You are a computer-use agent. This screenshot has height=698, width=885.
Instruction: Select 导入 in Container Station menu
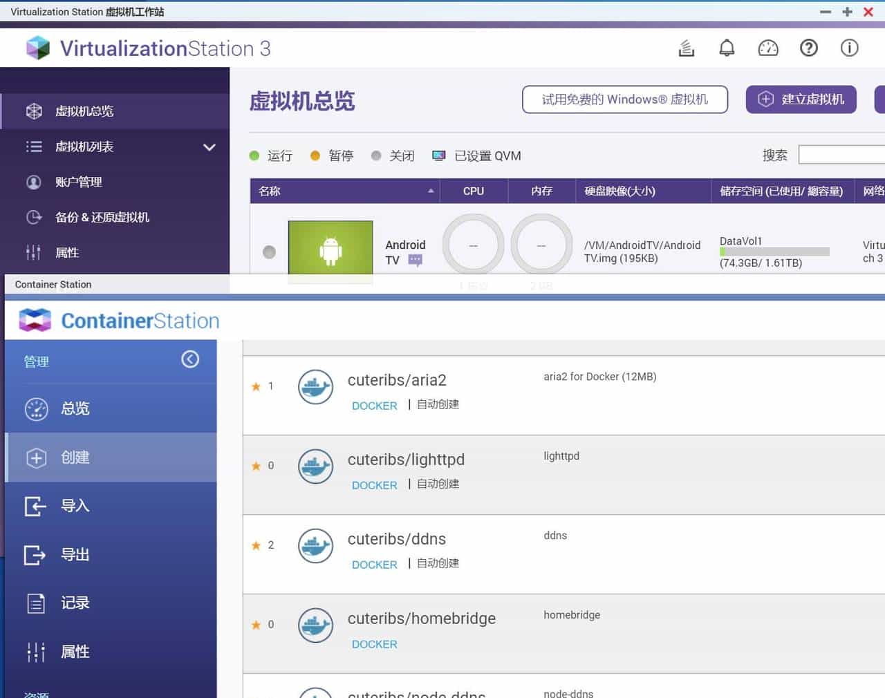(x=75, y=506)
